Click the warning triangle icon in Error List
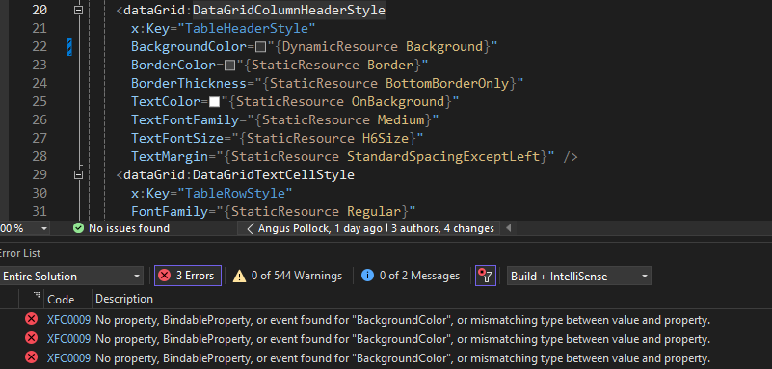This screenshot has width=772, height=369. (239, 276)
